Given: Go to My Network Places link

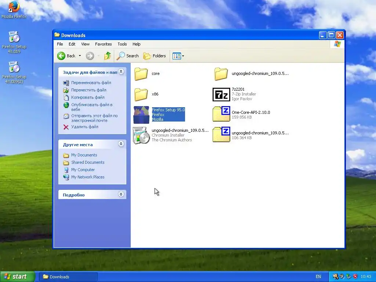Looking at the screenshot, I should click(x=88, y=177).
